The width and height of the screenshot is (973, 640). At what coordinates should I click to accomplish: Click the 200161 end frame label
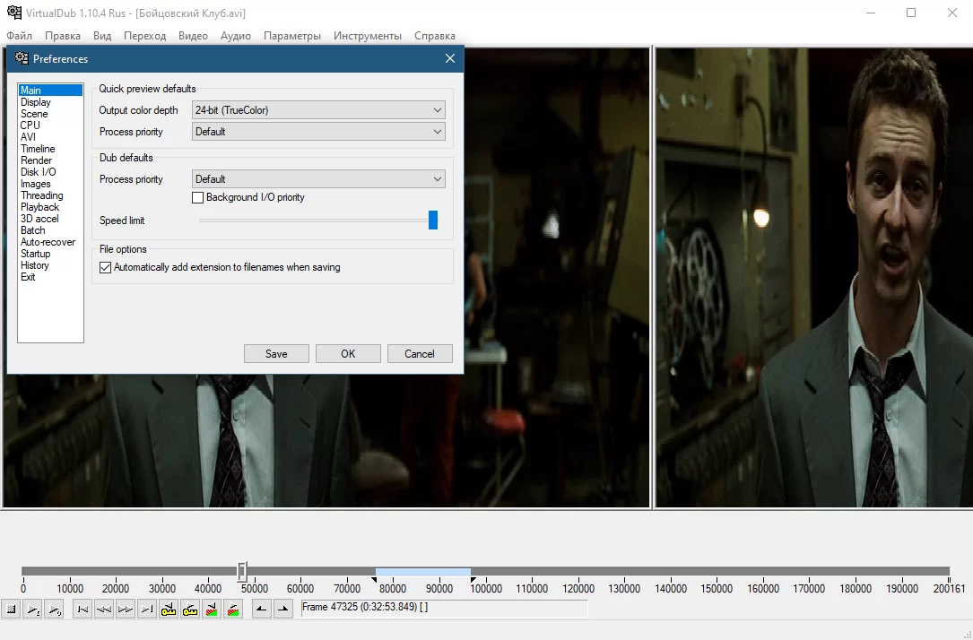(x=950, y=589)
